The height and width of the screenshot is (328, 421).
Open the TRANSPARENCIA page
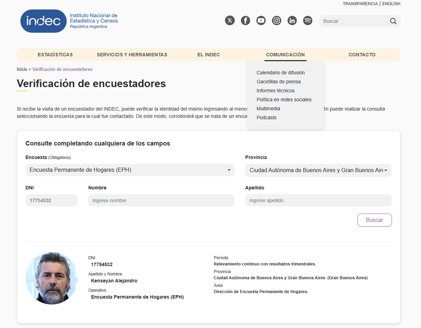[x=360, y=3]
